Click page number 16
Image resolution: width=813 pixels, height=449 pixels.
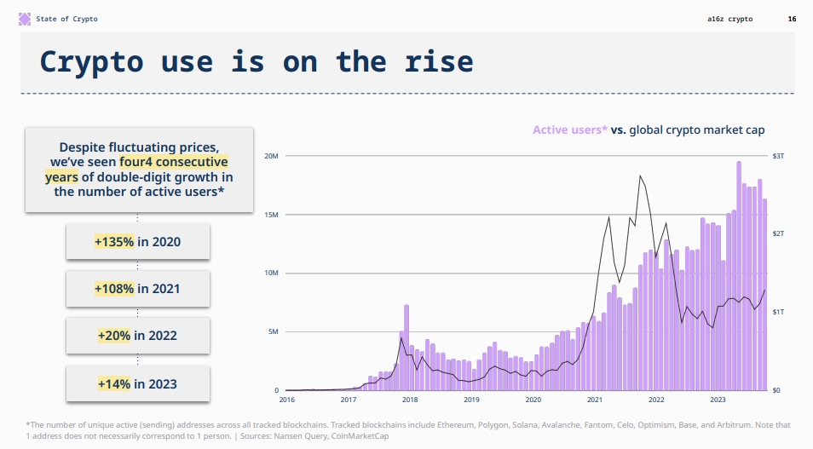click(x=792, y=20)
